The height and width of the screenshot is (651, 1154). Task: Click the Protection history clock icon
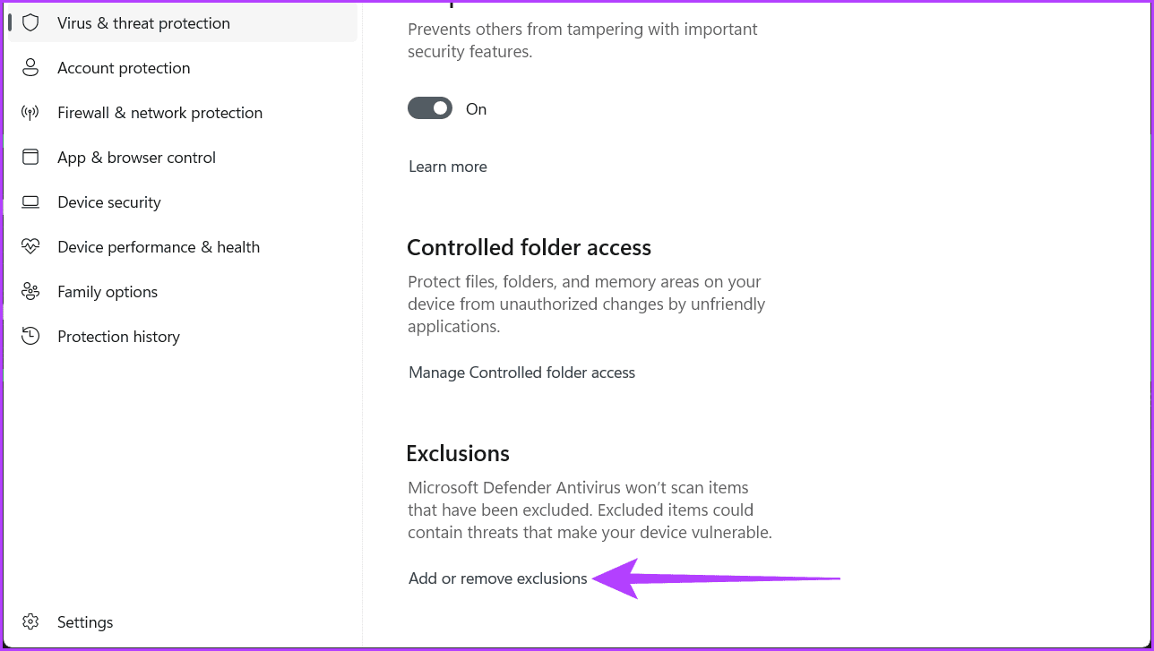pyautogui.click(x=30, y=336)
